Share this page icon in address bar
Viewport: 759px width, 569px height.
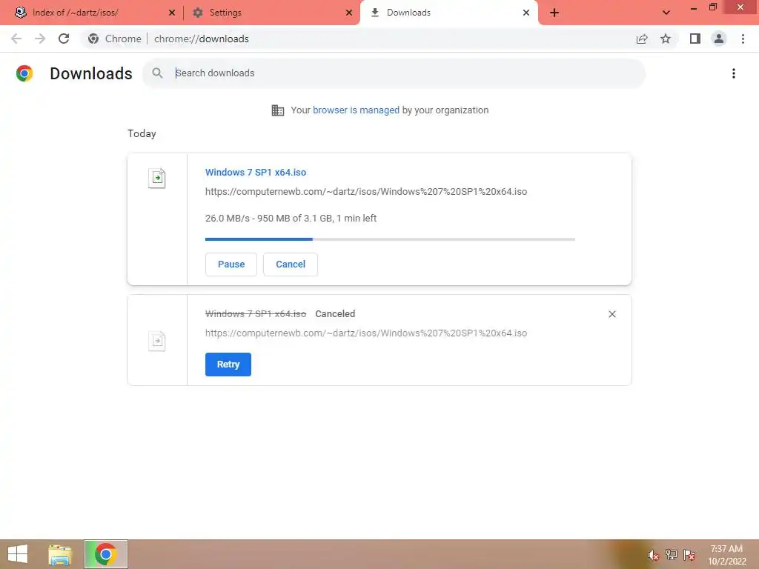click(x=642, y=39)
